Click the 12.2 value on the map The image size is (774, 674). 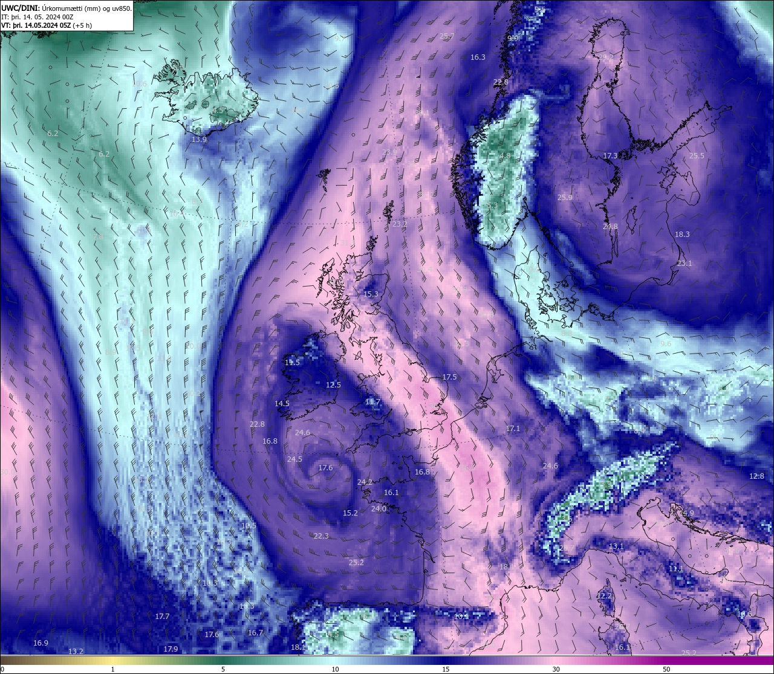(604, 596)
